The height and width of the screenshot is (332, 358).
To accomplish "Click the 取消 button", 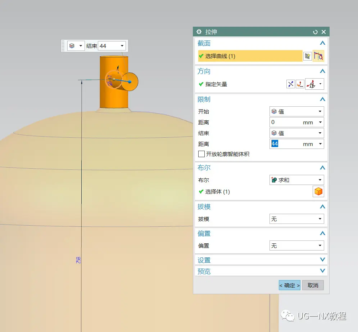I will click(x=313, y=285).
